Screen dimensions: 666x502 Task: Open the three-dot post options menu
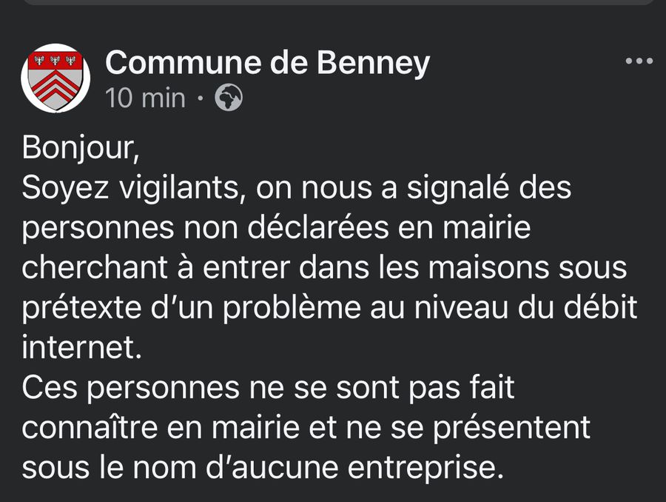pyautogui.click(x=639, y=61)
